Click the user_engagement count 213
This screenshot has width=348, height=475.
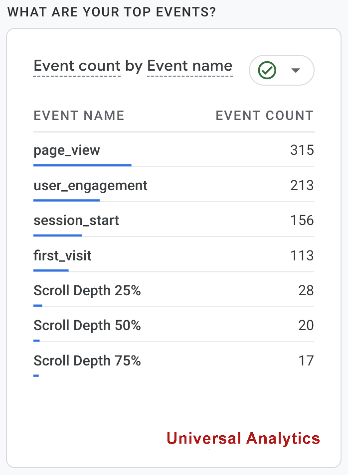click(302, 186)
